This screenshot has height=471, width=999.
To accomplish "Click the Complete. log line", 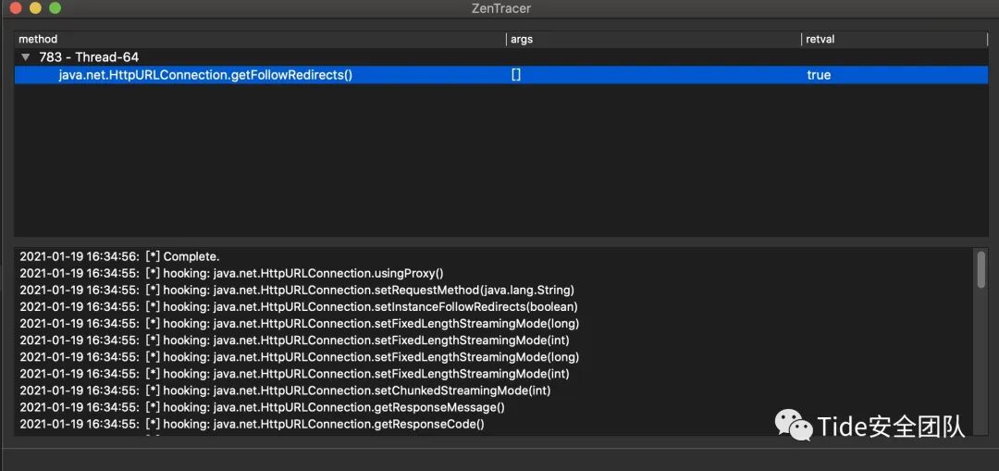I will (x=119, y=257).
